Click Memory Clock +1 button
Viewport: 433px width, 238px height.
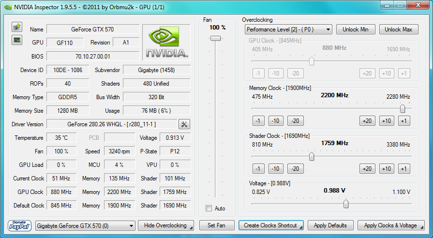coord(404,121)
